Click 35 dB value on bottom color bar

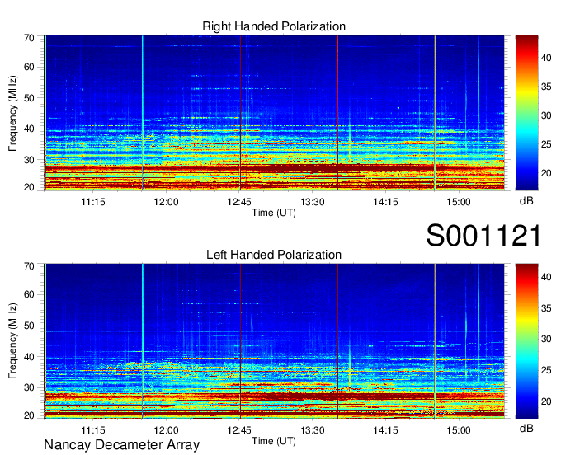(546, 308)
